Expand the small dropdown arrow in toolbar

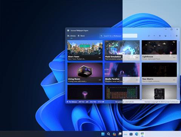154,36
